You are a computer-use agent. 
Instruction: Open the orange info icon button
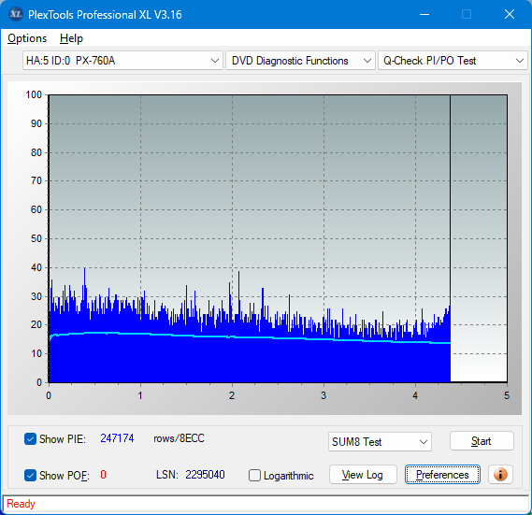click(500, 474)
